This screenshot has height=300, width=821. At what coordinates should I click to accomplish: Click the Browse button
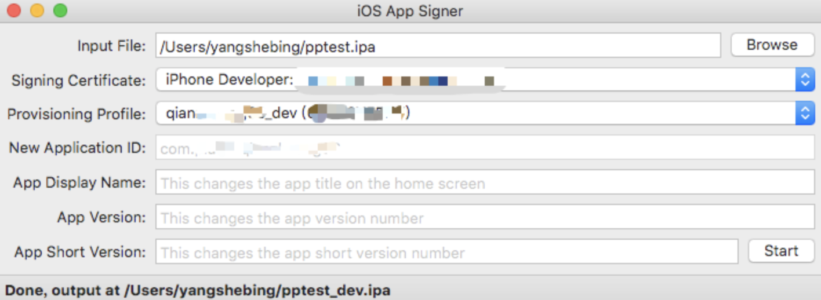[x=772, y=45]
